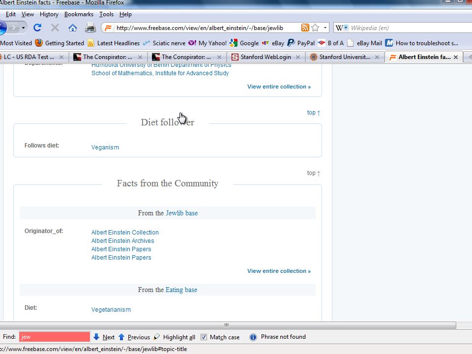
Task: Go to the Home page icon
Action: click(73, 28)
